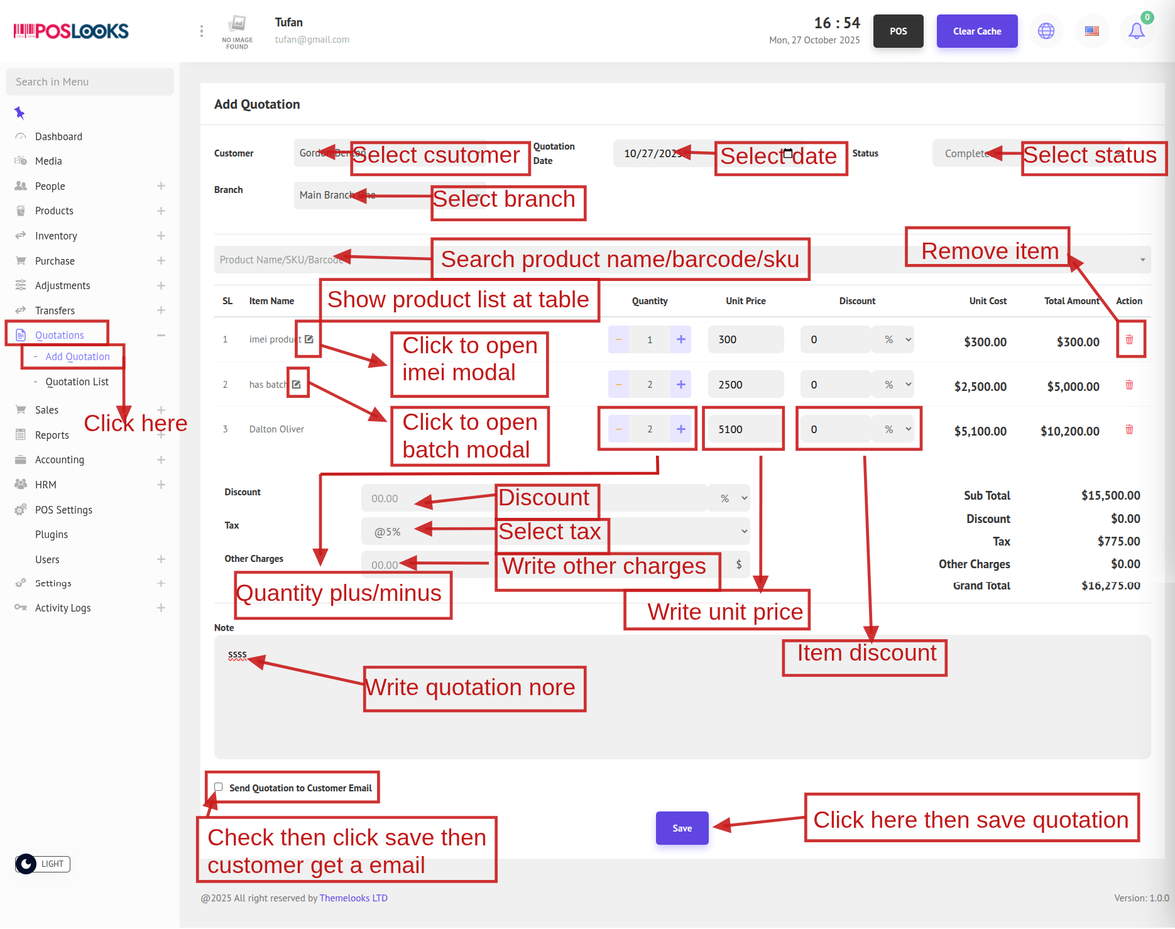Click the globe language icon

[1046, 31]
